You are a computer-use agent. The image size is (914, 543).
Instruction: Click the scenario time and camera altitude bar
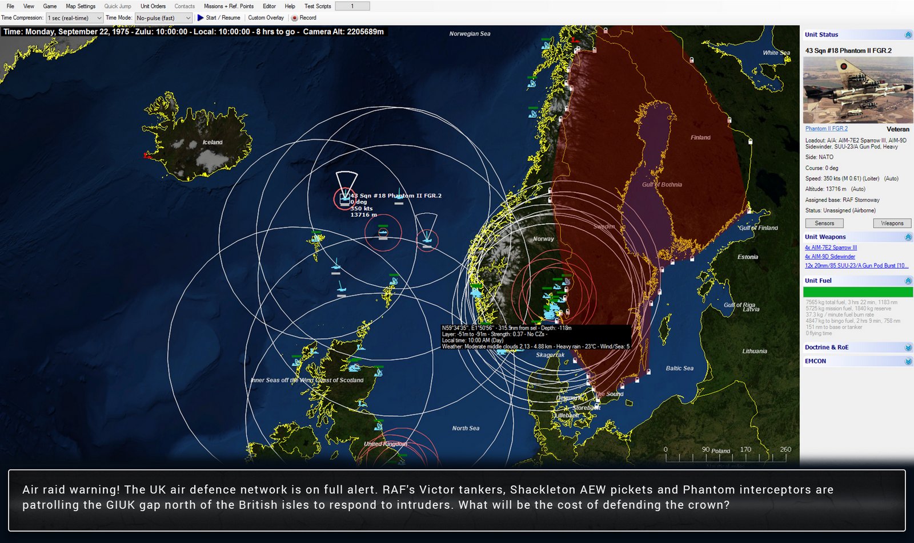click(194, 32)
